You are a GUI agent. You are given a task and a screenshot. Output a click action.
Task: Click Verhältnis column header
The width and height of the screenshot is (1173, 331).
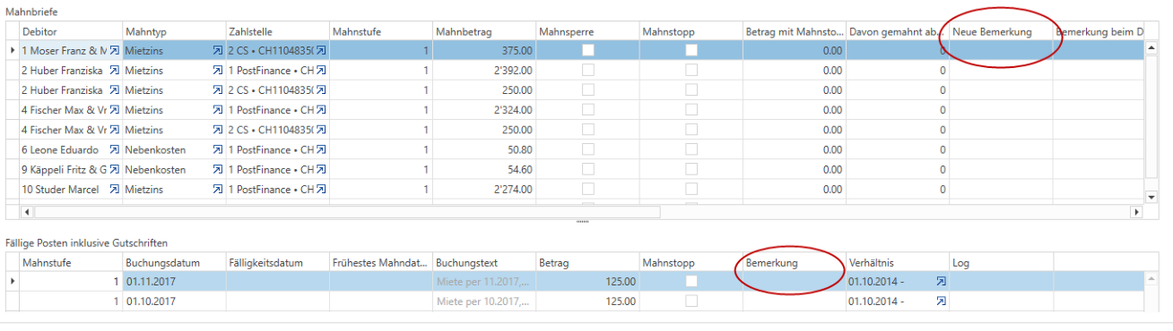[898, 263]
